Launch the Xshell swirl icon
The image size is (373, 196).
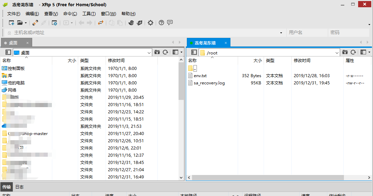pyautogui.click(x=131, y=23)
